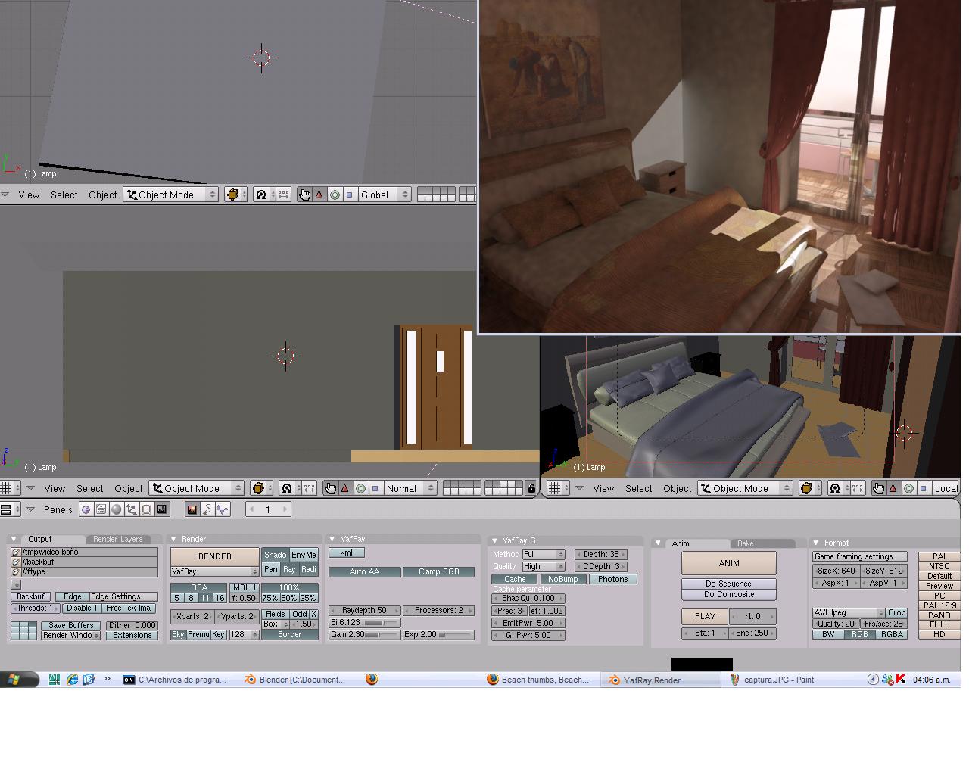Open the YafRay renderer dropdown under RENDER
The image size is (969, 775).
[214, 571]
